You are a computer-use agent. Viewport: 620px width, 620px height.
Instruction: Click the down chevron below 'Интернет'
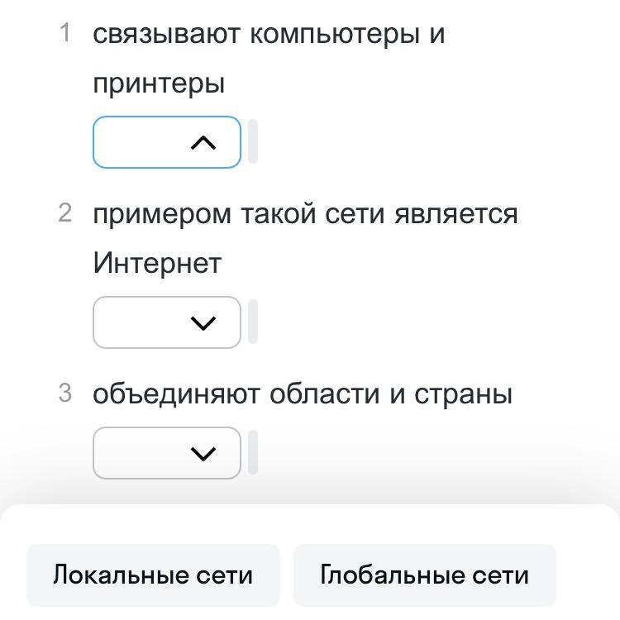tap(203, 323)
